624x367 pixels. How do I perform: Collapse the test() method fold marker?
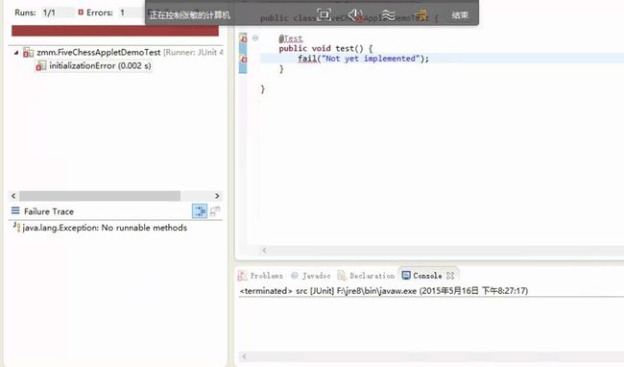255,38
